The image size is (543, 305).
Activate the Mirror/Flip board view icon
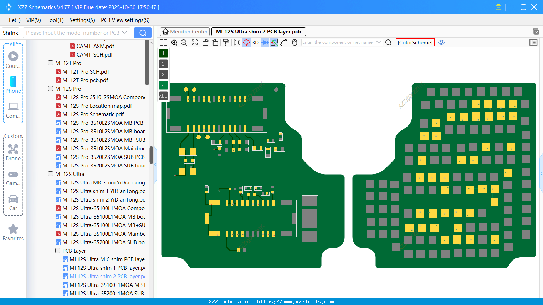(236, 42)
